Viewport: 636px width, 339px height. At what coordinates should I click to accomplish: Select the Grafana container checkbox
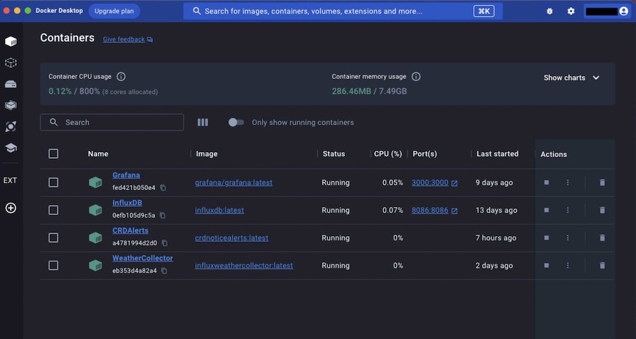point(54,183)
